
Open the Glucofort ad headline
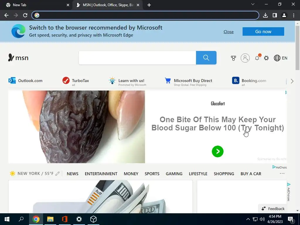pyautogui.click(x=218, y=124)
